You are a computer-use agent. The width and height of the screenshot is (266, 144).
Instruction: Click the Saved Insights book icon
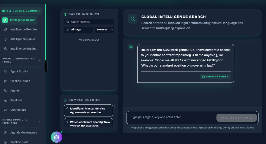tap(65, 14)
